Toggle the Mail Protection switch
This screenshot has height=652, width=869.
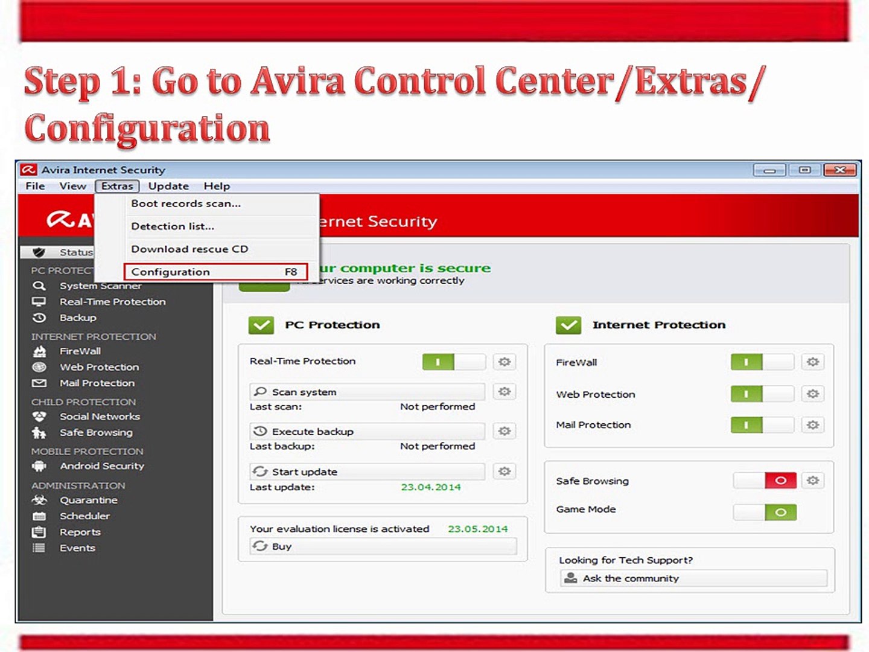coord(762,425)
